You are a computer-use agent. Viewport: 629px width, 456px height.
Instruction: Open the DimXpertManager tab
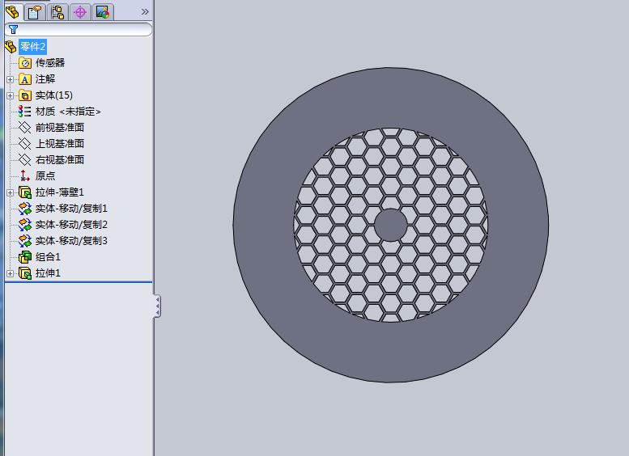pyautogui.click(x=80, y=12)
